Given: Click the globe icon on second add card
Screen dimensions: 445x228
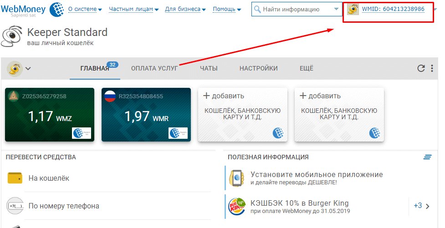Looking at the screenshot, I should [x=374, y=133].
